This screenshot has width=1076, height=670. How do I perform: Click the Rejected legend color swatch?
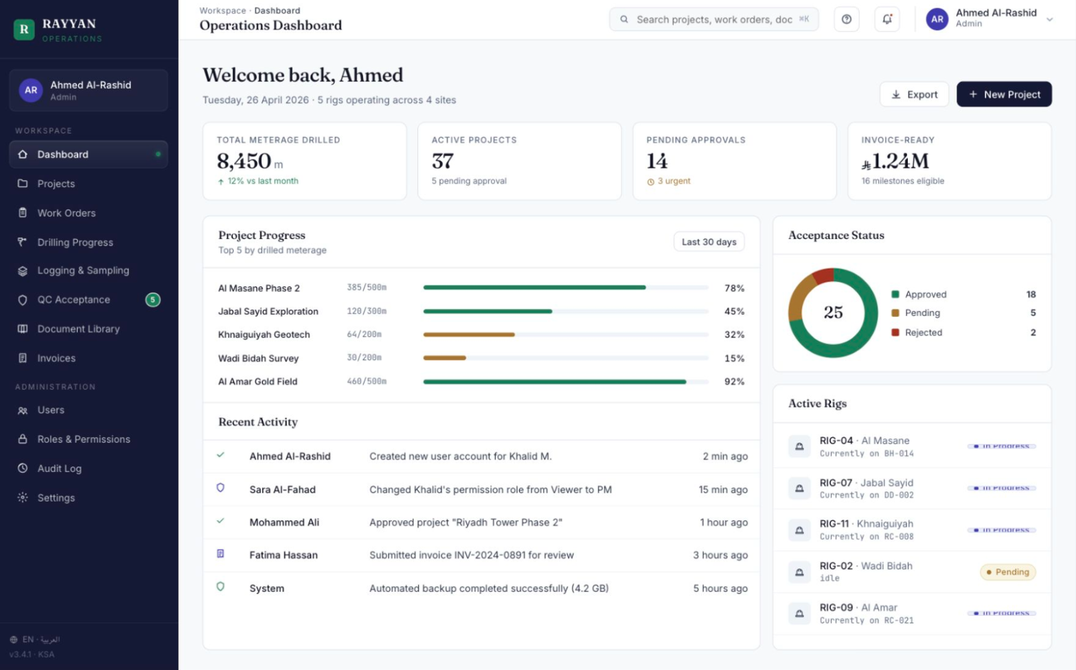895,332
